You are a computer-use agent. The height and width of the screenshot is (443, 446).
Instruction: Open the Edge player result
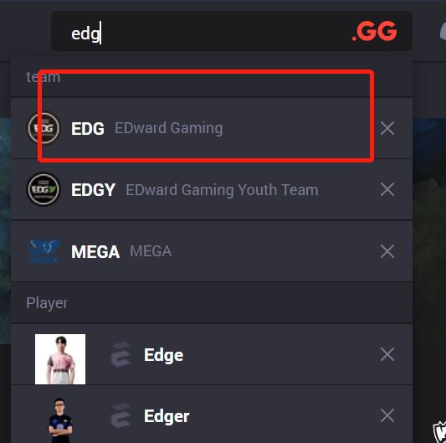point(212,354)
